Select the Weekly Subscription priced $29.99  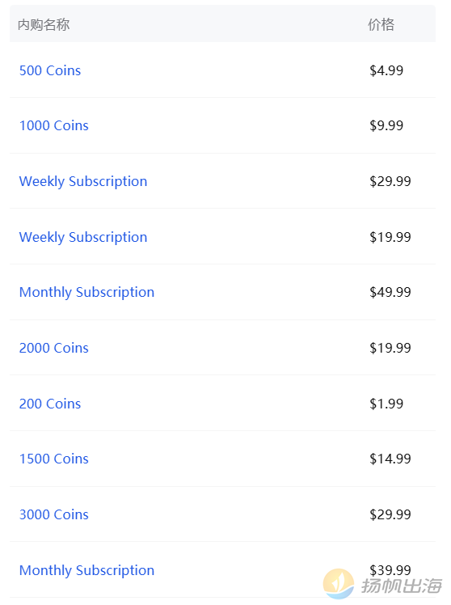pyautogui.click(x=83, y=181)
